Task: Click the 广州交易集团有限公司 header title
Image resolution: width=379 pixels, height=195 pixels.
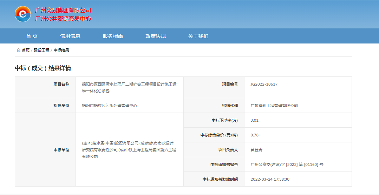Action: (63, 11)
